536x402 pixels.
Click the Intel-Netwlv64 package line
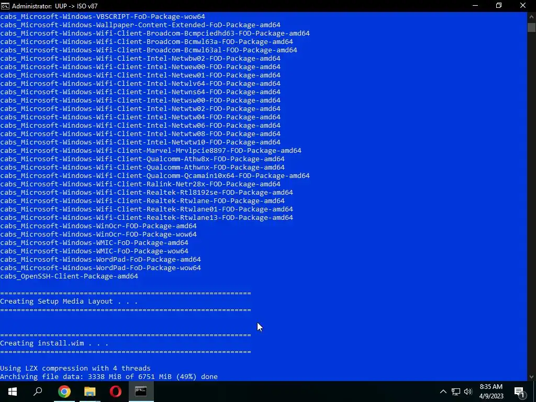pyautogui.click(x=140, y=84)
